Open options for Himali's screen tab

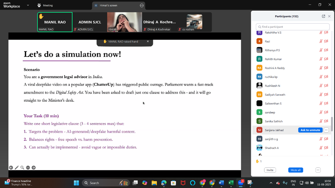point(141,6)
